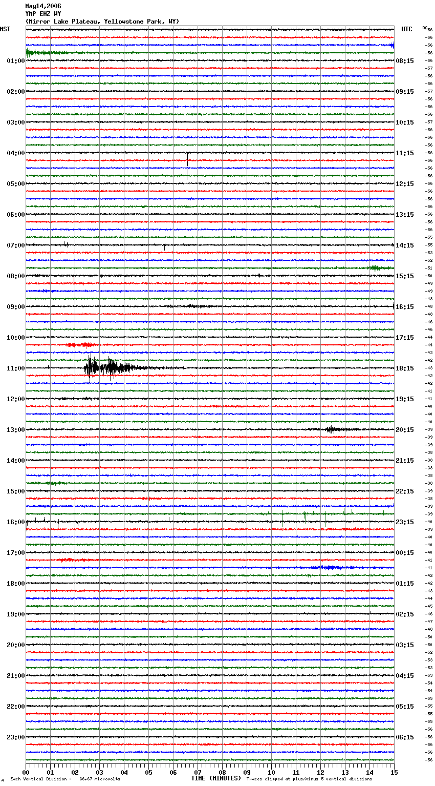The width and height of the screenshot is (435, 786).
Task: Click the DC column header at top right
Action: [425, 28]
